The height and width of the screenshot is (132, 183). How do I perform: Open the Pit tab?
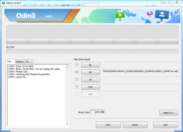27,61
